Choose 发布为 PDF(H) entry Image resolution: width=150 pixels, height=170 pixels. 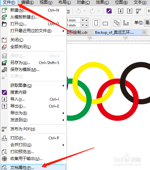pyautogui.click(x=34, y=129)
